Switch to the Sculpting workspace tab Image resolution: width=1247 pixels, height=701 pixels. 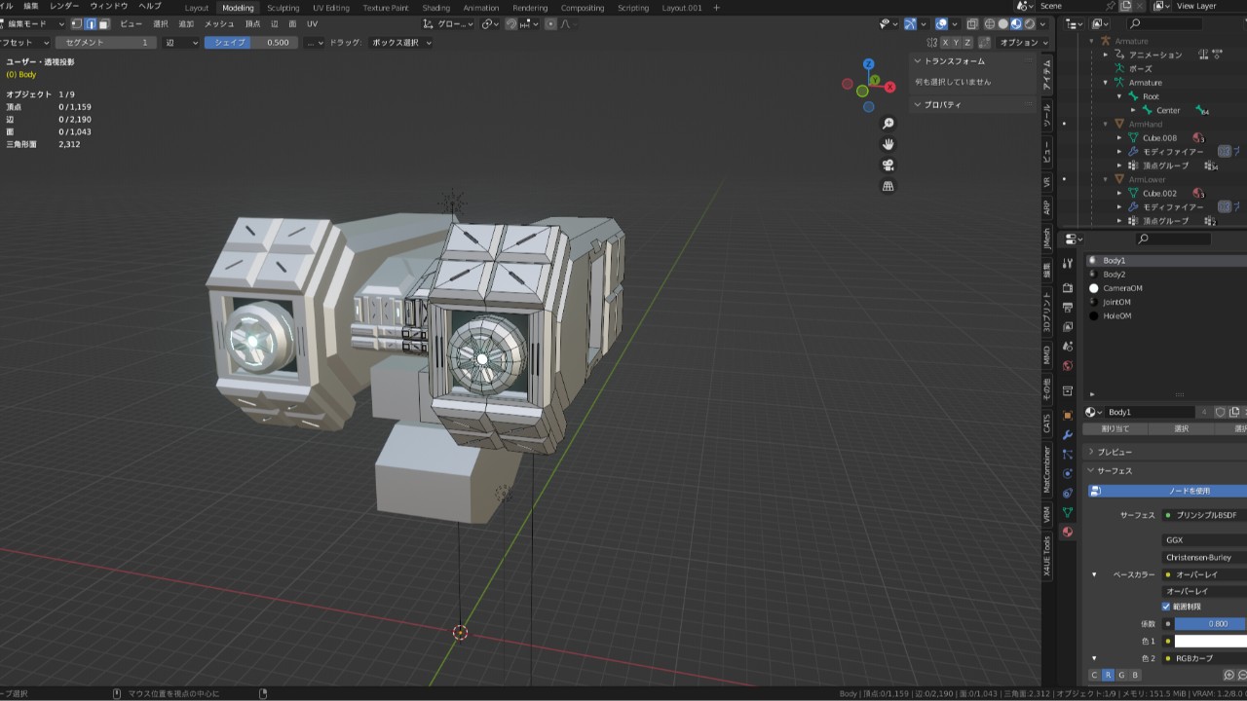pos(283,8)
